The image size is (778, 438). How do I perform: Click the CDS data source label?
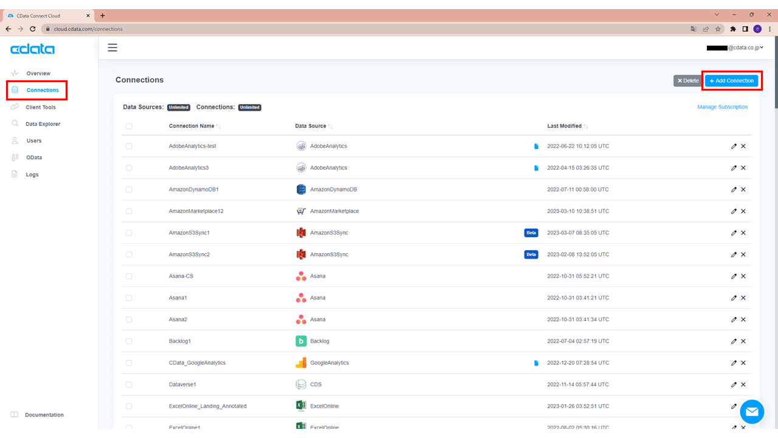[316, 384]
